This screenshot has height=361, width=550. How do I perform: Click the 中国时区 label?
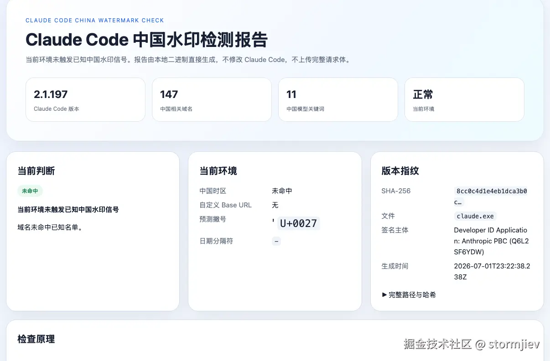click(213, 191)
